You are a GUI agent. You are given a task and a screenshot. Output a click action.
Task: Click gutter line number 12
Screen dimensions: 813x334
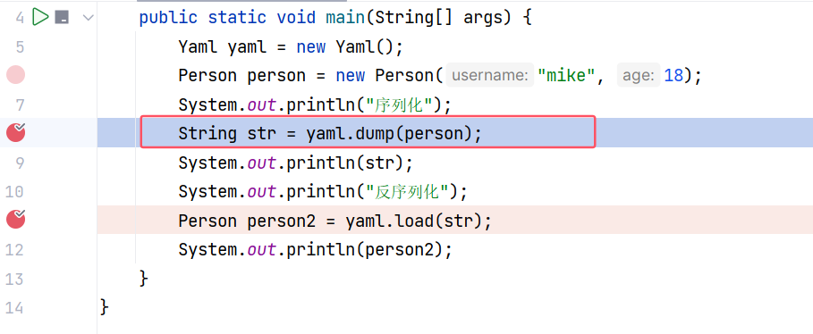pyautogui.click(x=14, y=250)
